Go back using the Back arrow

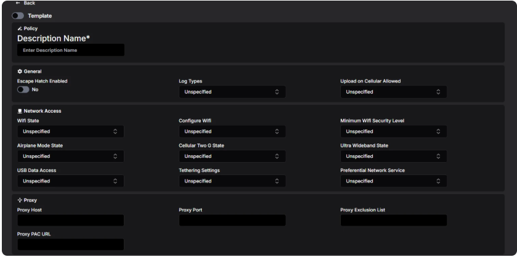click(18, 3)
